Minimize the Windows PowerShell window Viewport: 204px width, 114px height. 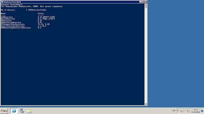tap(140, 2)
